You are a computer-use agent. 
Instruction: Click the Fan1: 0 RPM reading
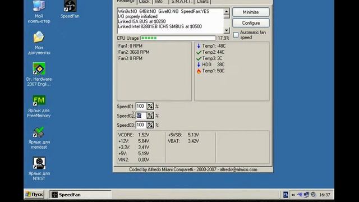(130, 46)
